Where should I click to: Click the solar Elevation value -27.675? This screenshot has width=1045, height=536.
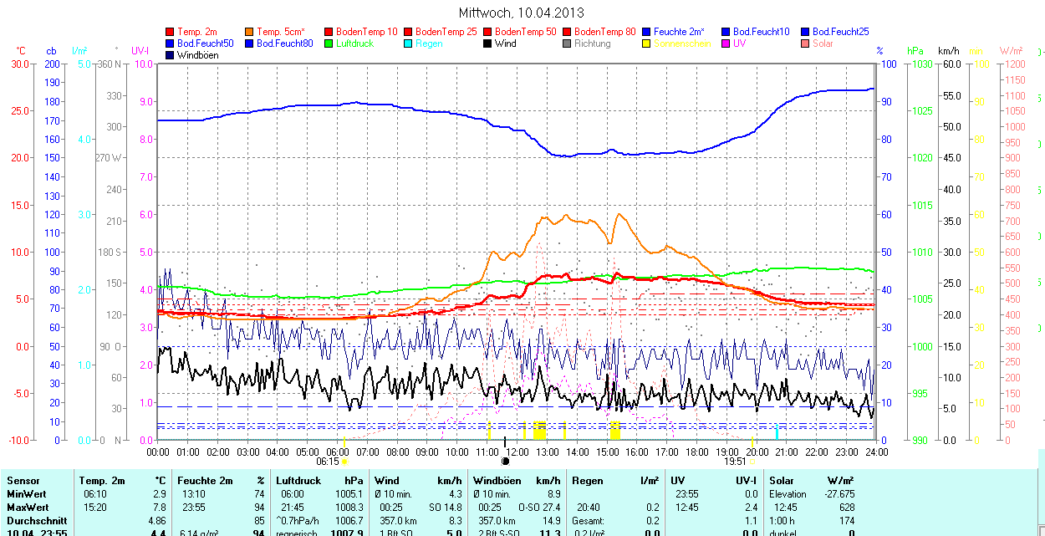(x=838, y=494)
